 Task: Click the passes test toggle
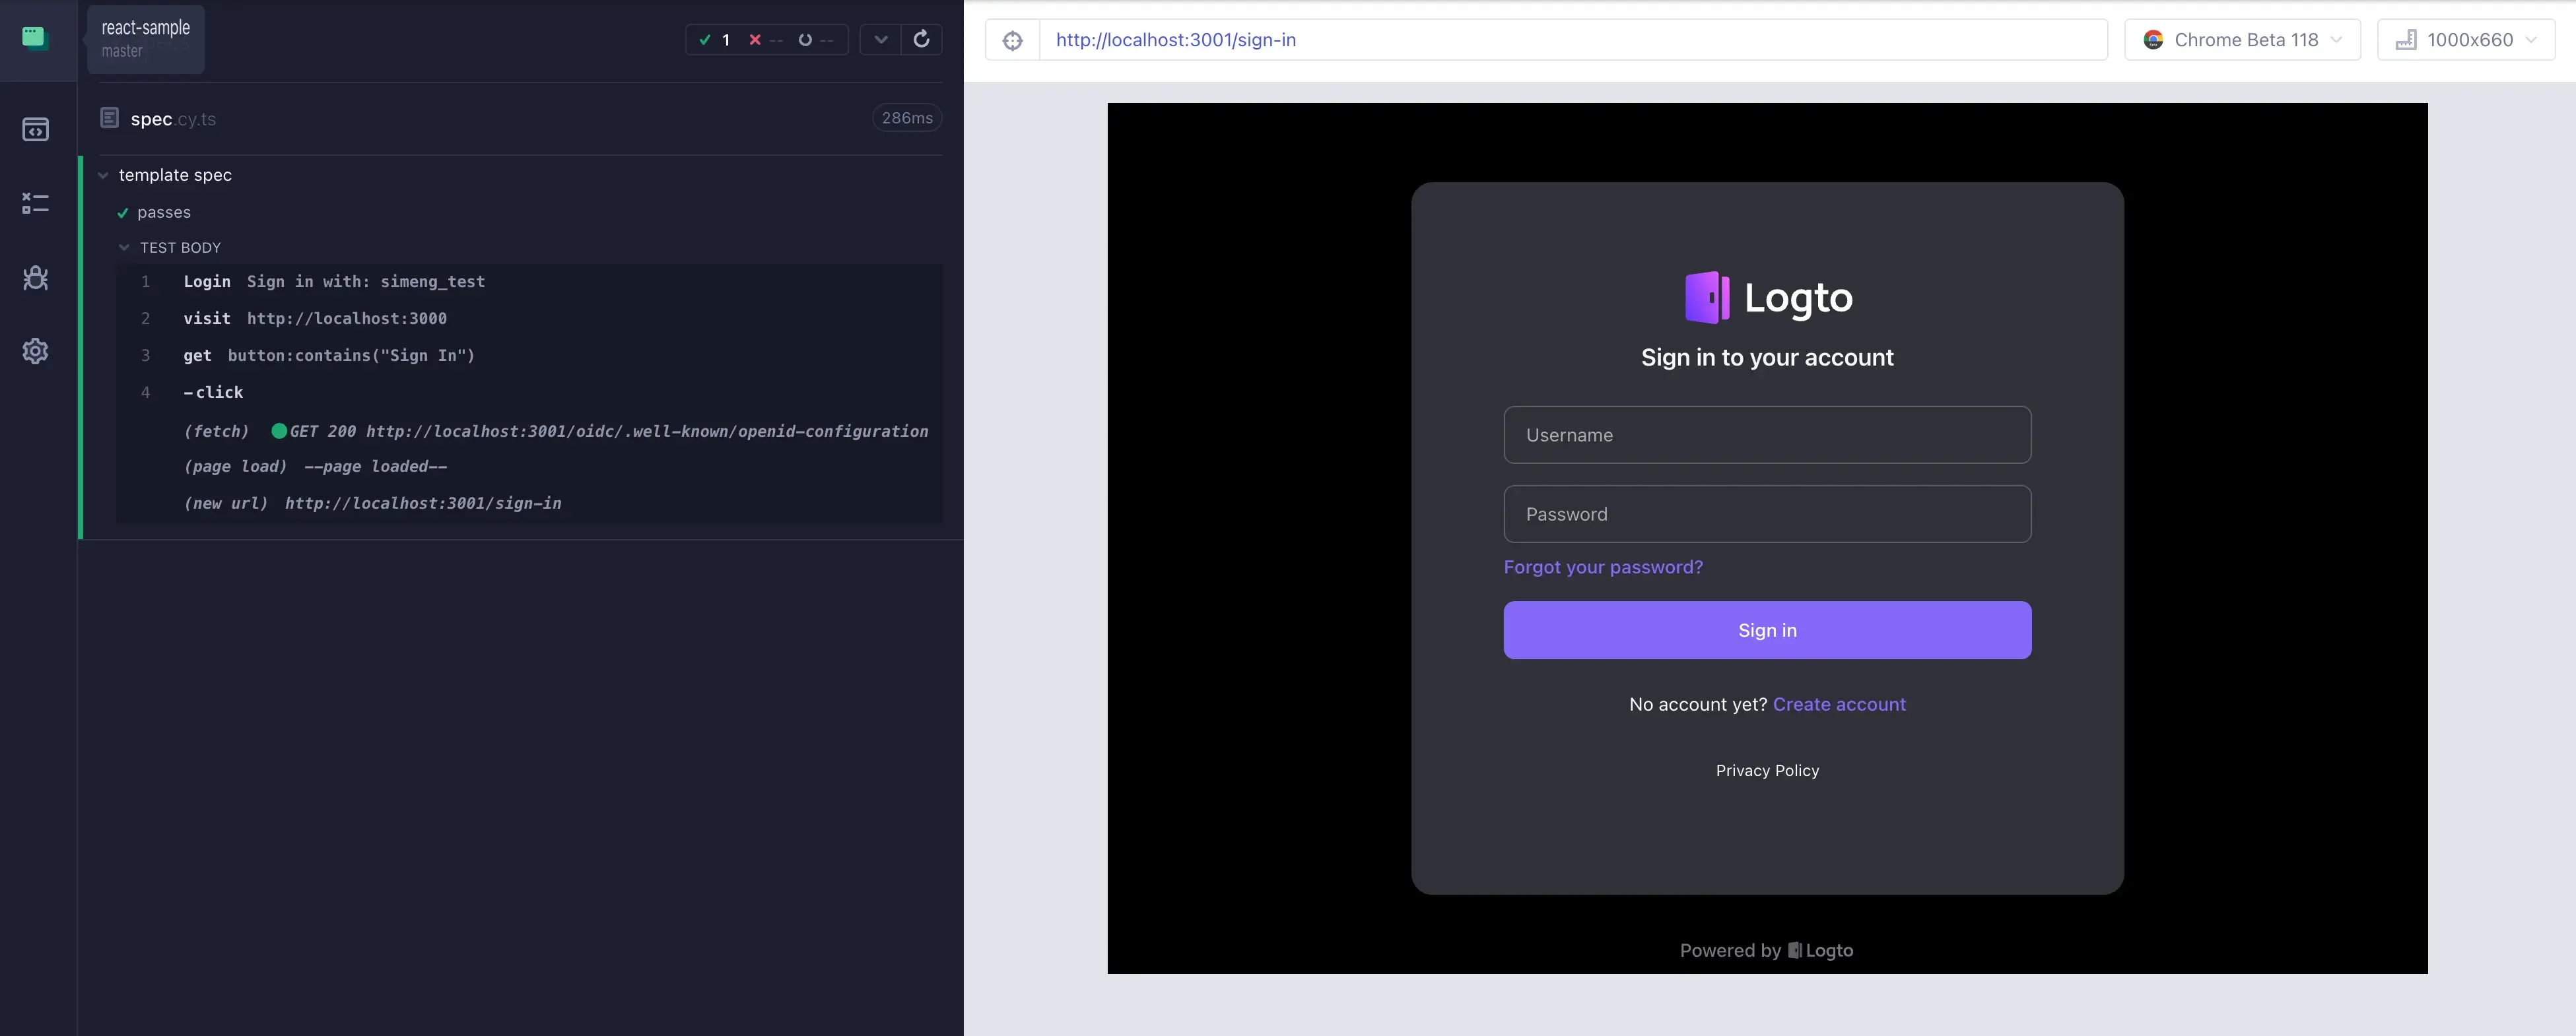[x=162, y=210]
